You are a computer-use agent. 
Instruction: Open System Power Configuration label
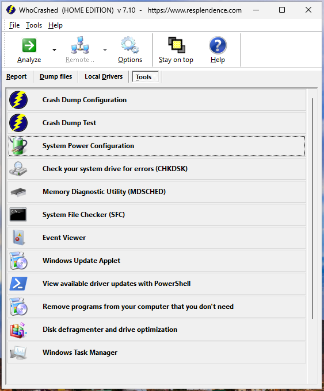pyautogui.click(x=88, y=146)
